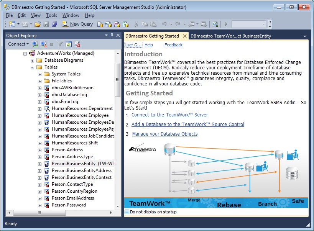Open the Feedback link
This screenshot has height=231, width=314.
(x=173, y=45)
